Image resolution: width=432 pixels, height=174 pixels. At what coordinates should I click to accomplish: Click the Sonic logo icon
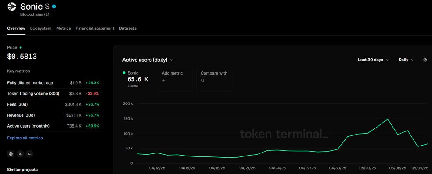[x=12, y=7]
